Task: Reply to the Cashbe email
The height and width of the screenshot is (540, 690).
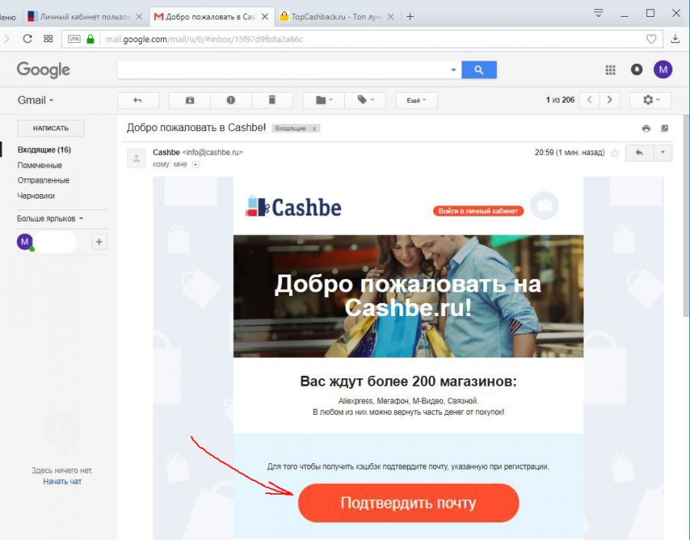Action: [639, 153]
